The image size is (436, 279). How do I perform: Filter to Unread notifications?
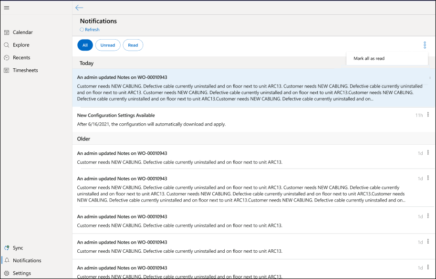tap(108, 45)
